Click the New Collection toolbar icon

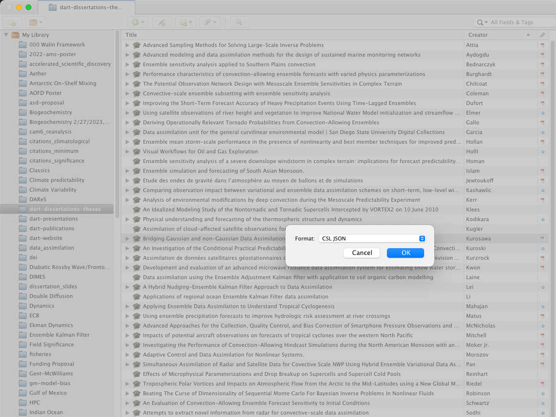[12, 22]
